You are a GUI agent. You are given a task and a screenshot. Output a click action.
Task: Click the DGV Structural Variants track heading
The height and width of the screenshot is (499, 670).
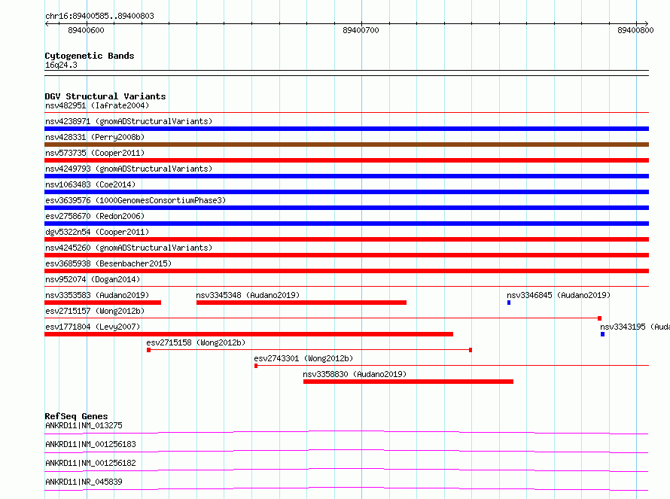click(x=105, y=96)
